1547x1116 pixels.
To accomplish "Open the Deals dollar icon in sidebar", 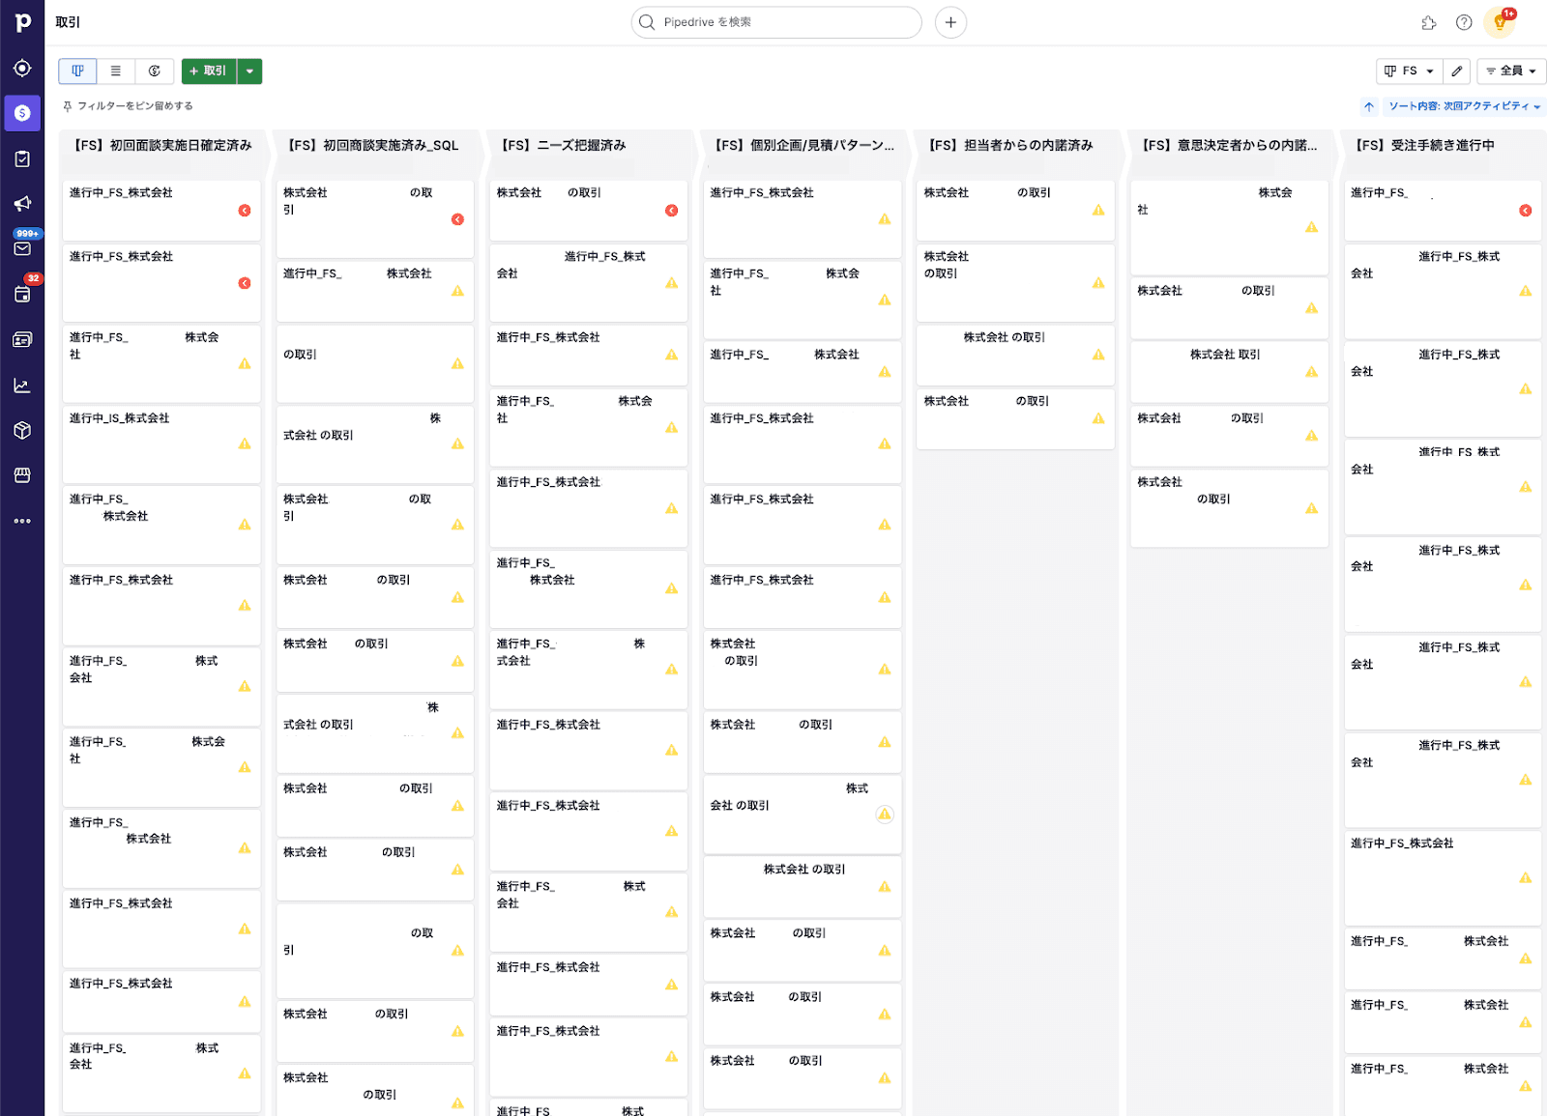I will (x=22, y=113).
